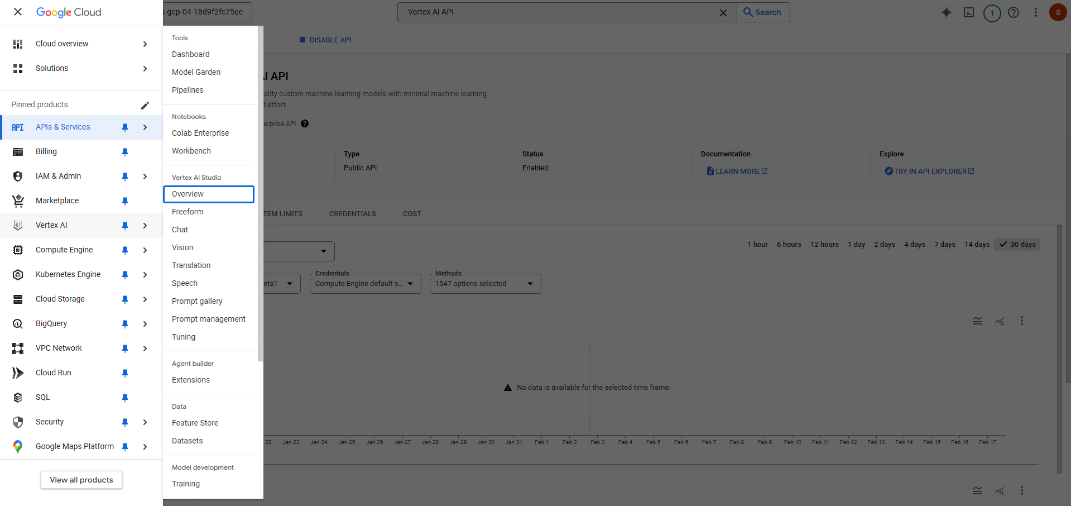Clear the search field text
The image size is (1071, 506).
point(723,12)
